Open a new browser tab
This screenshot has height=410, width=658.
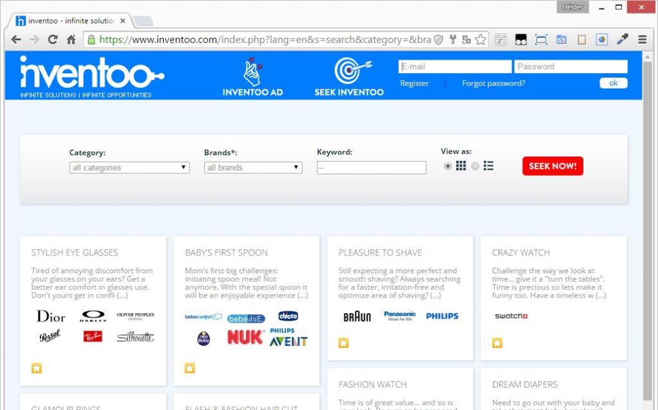pos(143,22)
